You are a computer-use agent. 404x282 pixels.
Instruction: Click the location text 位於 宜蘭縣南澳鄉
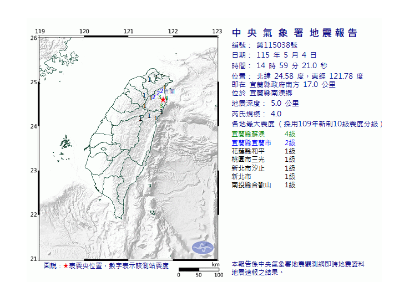(x=262, y=93)
